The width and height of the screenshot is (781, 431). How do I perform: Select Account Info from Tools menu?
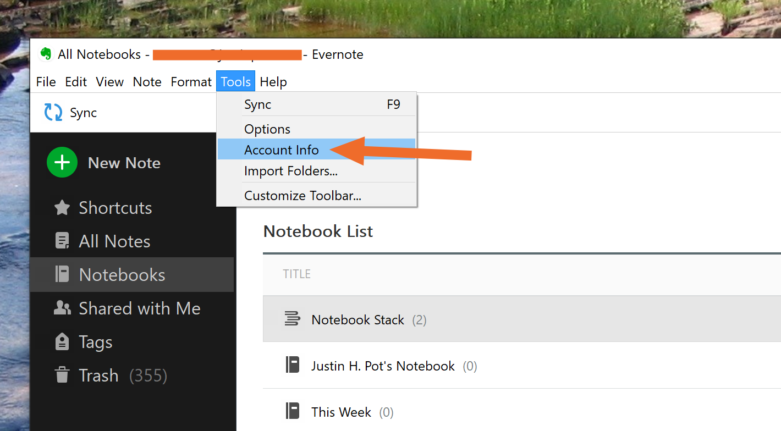(x=282, y=150)
